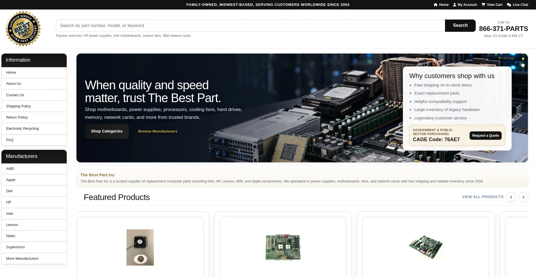536x277 pixels.
Task: Open My Account in the top bar
Action: point(465,5)
